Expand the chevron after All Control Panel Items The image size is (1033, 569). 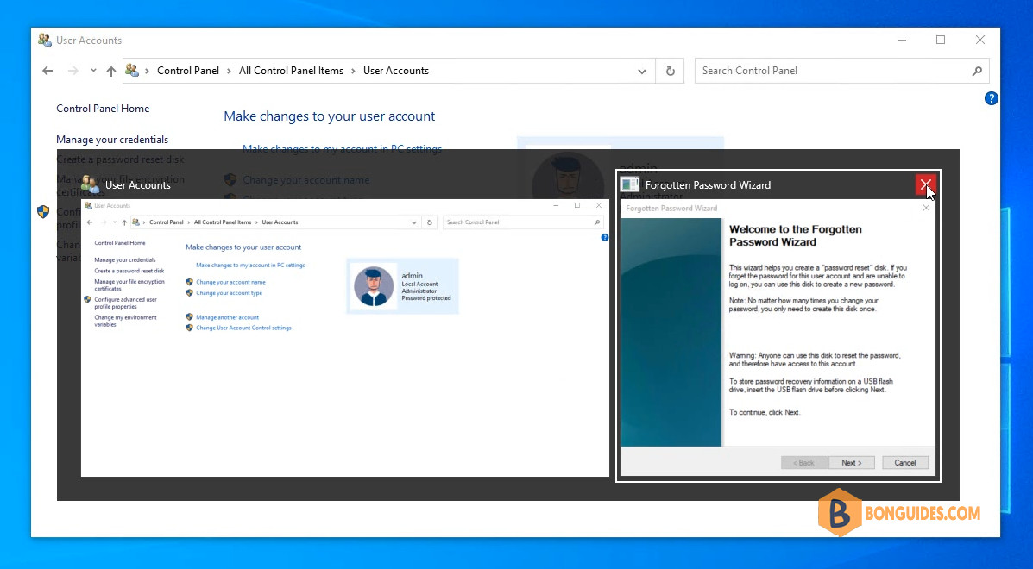354,71
